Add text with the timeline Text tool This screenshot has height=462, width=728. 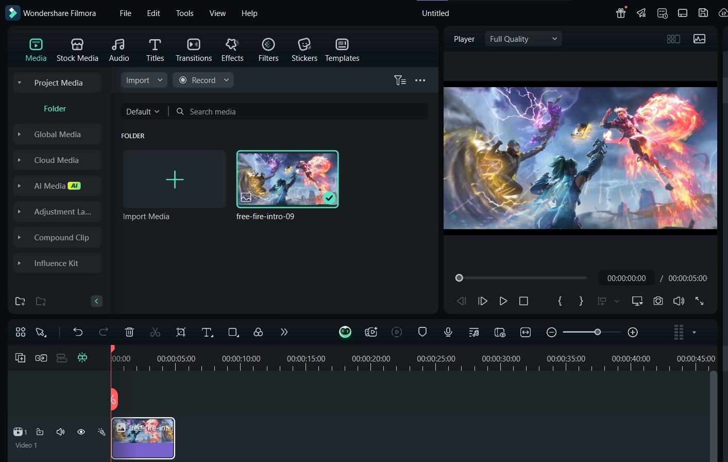click(x=207, y=332)
